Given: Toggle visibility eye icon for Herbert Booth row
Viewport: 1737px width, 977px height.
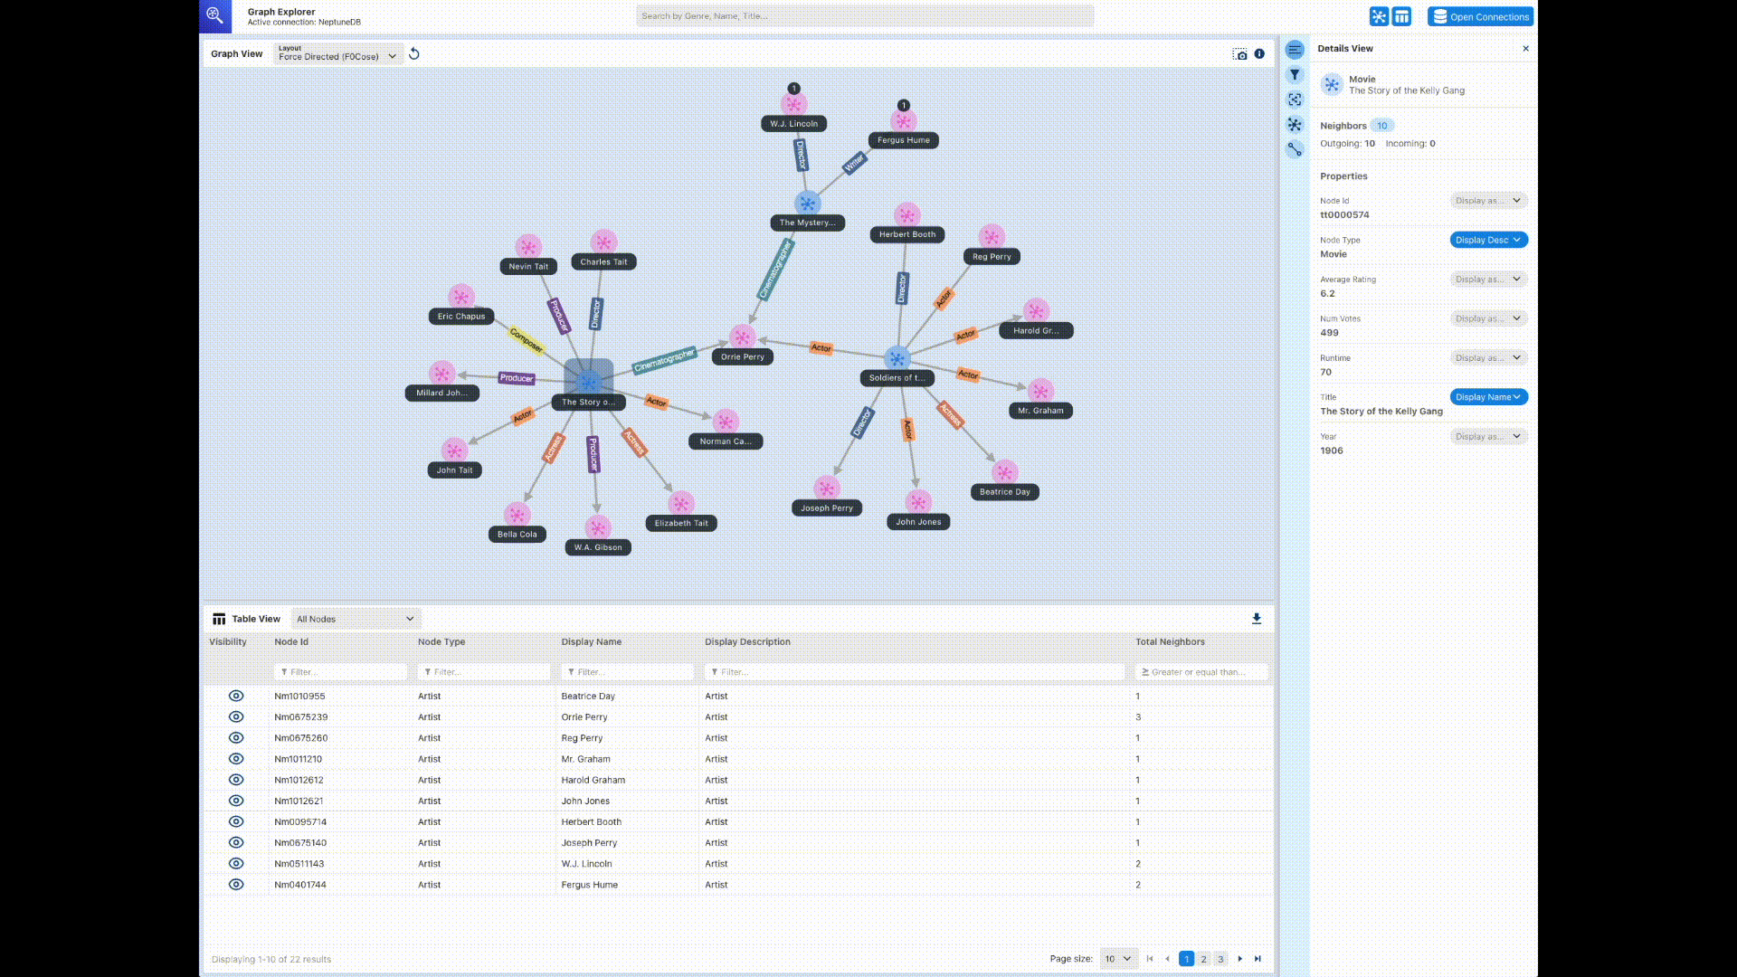Looking at the screenshot, I should click(x=235, y=820).
